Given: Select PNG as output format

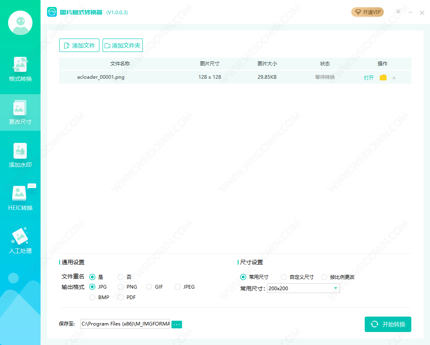Looking at the screenshot, I should click(x=121, y=287).
